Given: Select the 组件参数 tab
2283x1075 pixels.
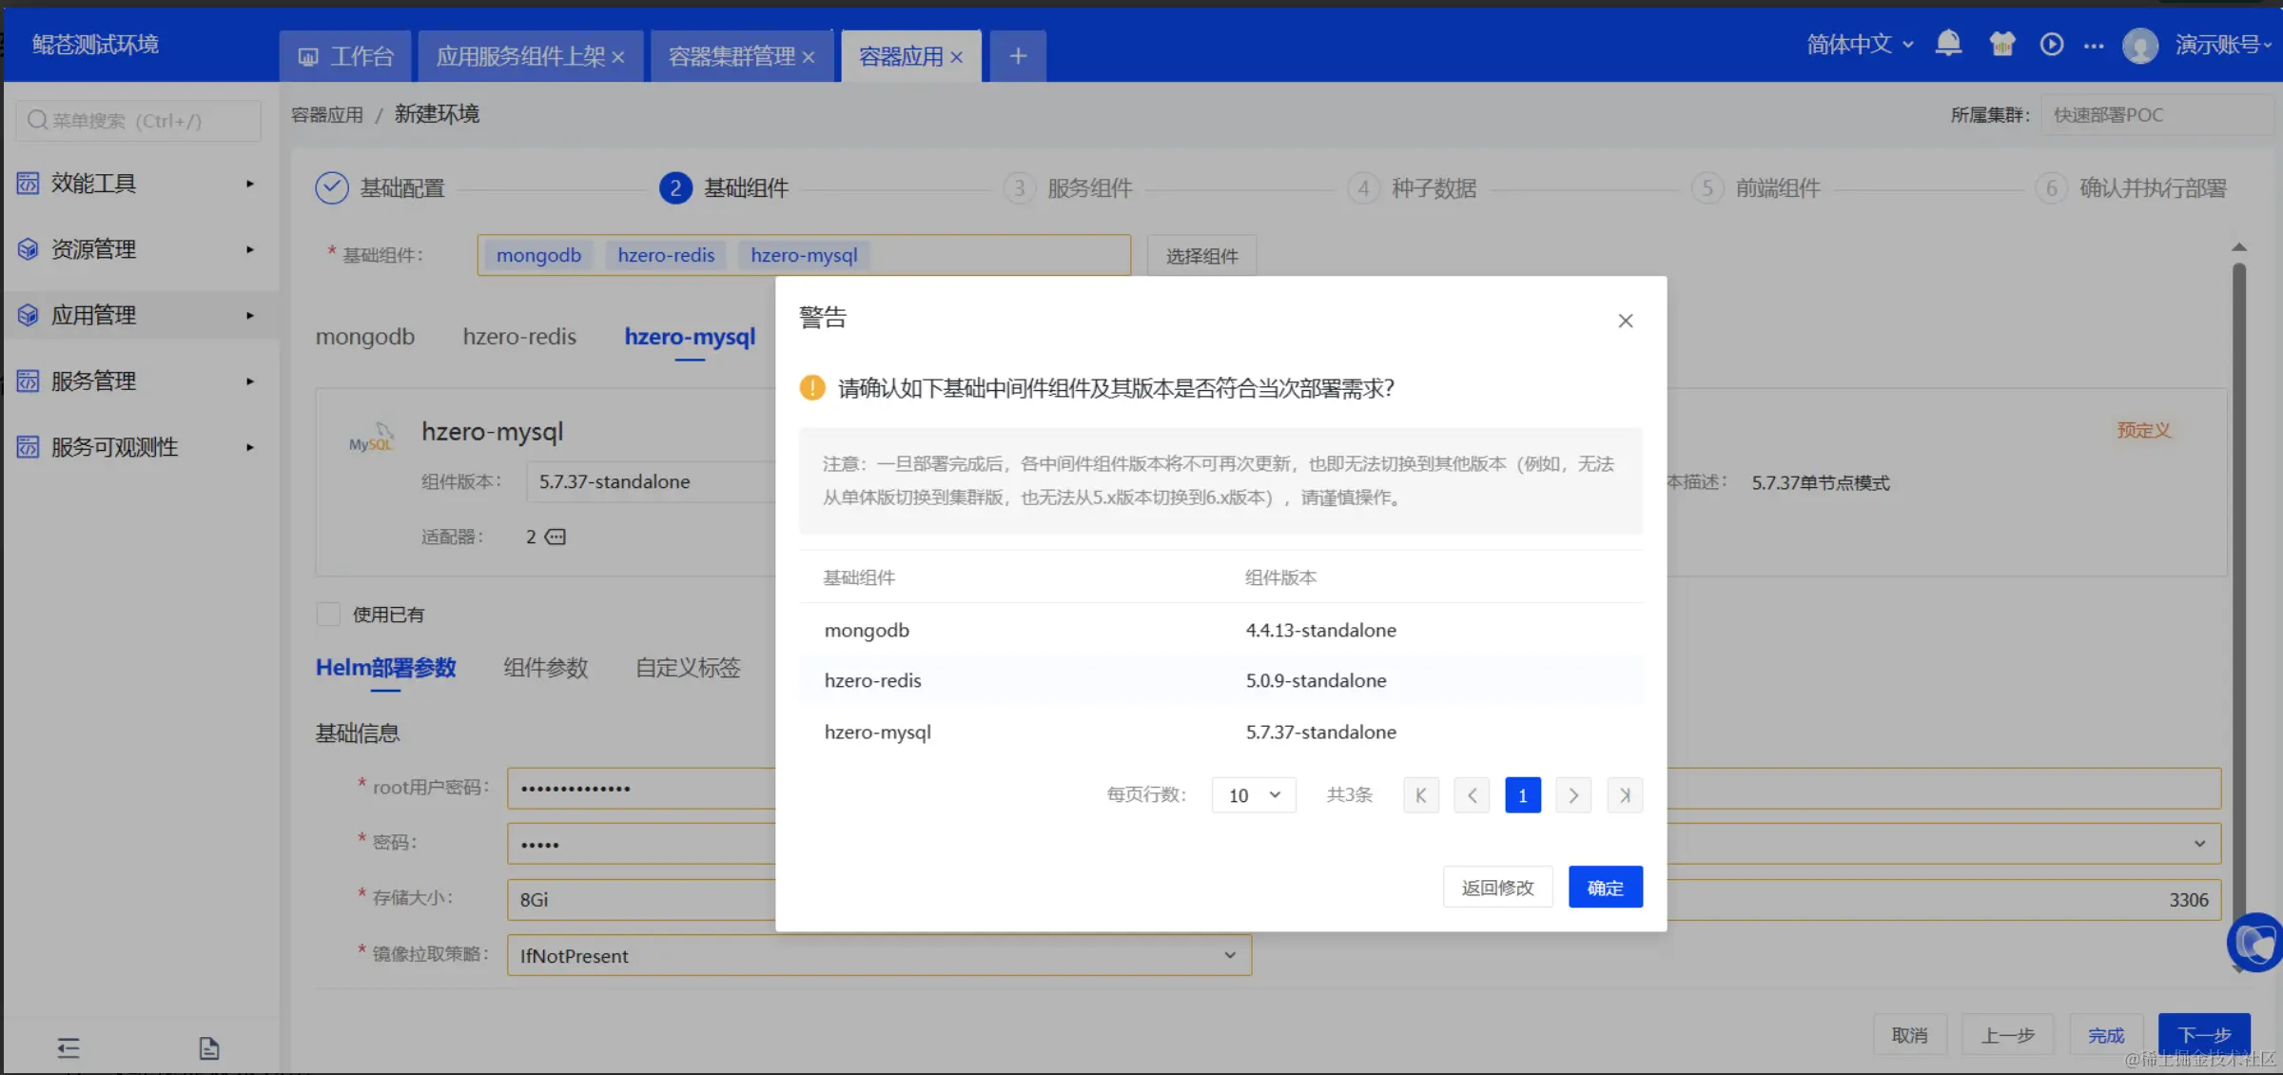Looking at the screenshot, I should click(x=545, y=668).
